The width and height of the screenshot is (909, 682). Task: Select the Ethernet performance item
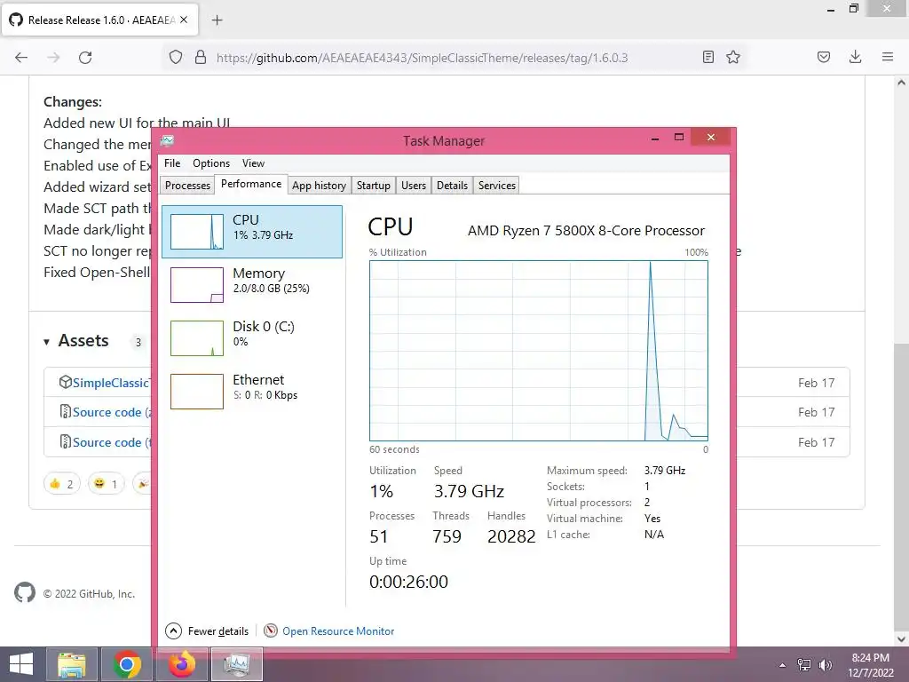click(252, 392)
